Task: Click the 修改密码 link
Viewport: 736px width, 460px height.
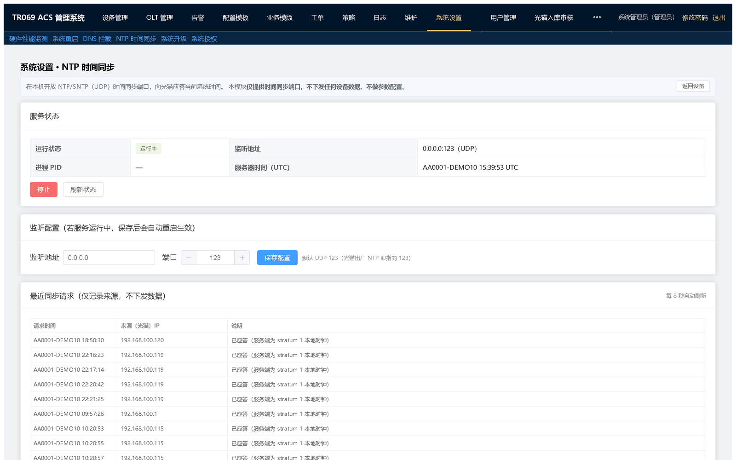Action: click(695, 17)
